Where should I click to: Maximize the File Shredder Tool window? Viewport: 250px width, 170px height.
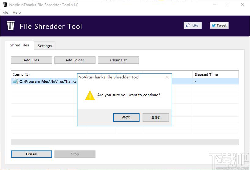pyautogui.click(x=229, y=5)
